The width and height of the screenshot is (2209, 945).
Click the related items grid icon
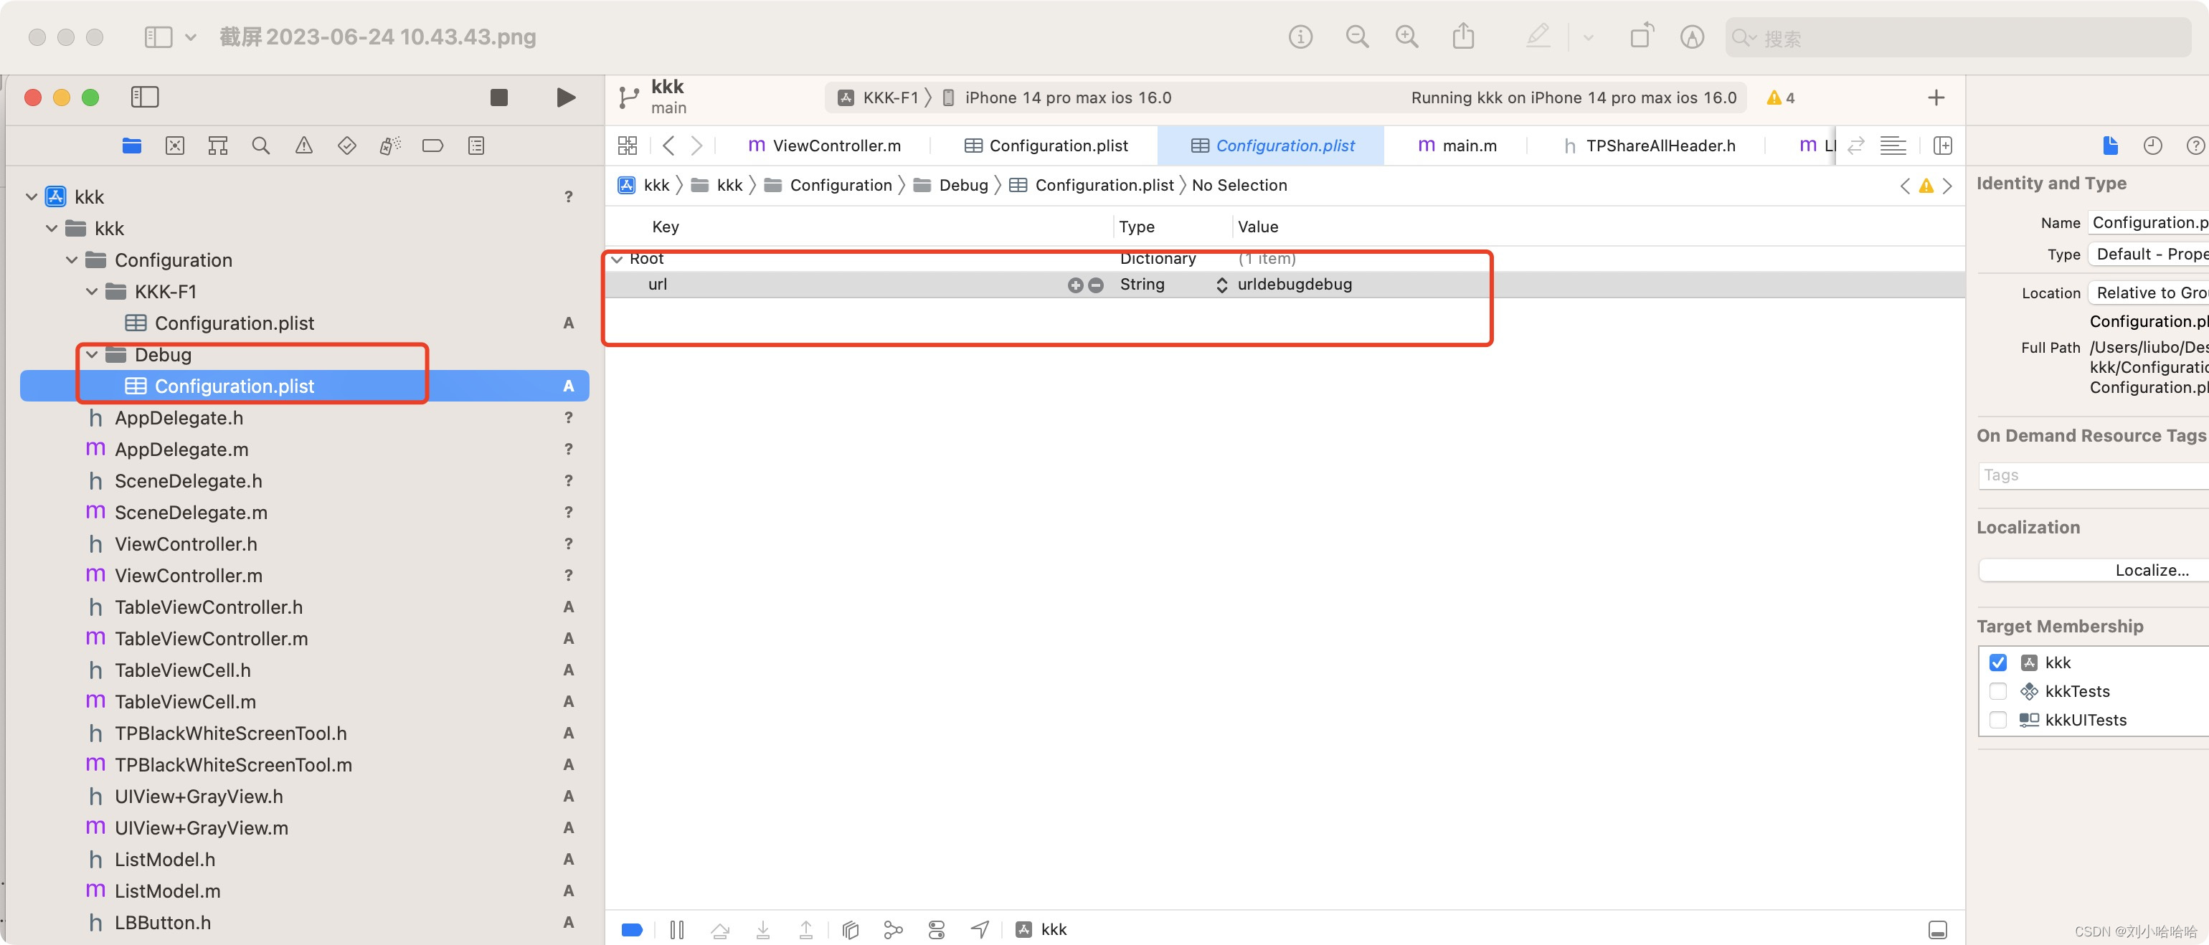pyautogui.click(x=627, y=146)
